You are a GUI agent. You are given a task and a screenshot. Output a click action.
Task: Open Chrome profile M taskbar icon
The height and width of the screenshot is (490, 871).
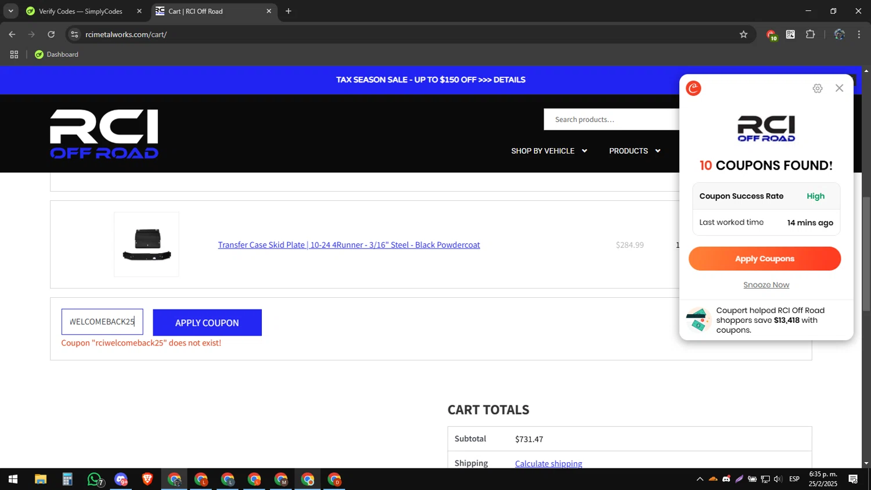click(281, 480)
